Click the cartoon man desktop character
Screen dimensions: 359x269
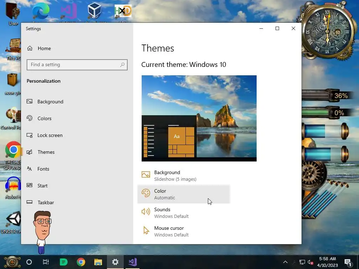pyautogui.click(x=42, y=232)
